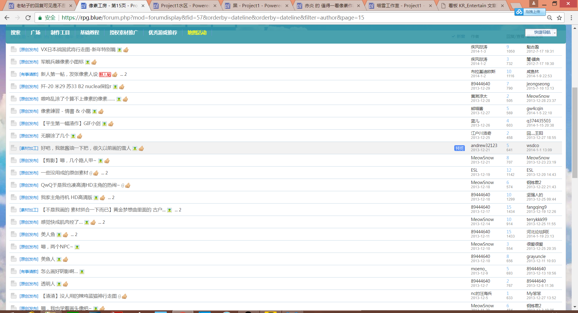
Task: Click the paperclip icon on 一些没用成的原创素材
Action: (91, 173)
